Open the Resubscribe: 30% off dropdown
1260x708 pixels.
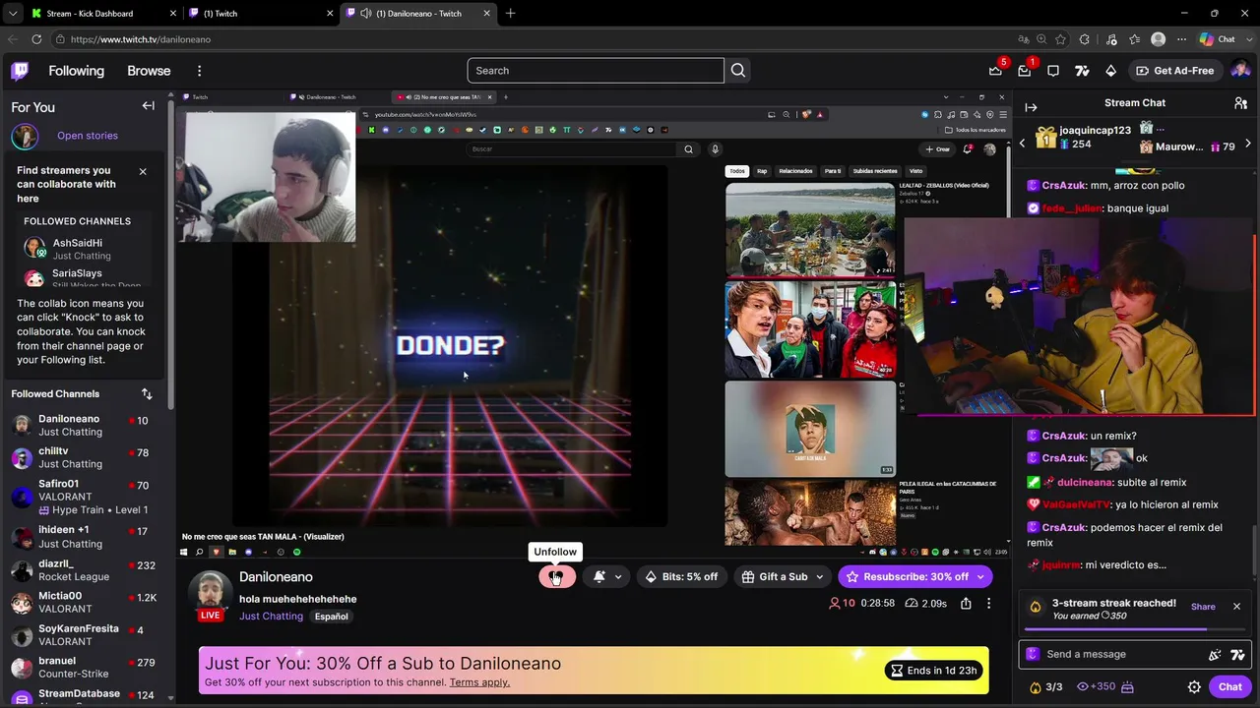pyautogui.click(x=980, y=577)
